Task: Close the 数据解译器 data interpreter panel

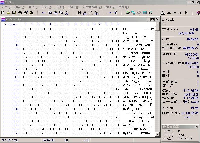Action: (x=196, y=127)
